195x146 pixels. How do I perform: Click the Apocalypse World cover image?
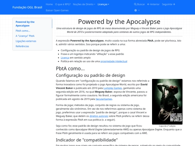point(167,102)
